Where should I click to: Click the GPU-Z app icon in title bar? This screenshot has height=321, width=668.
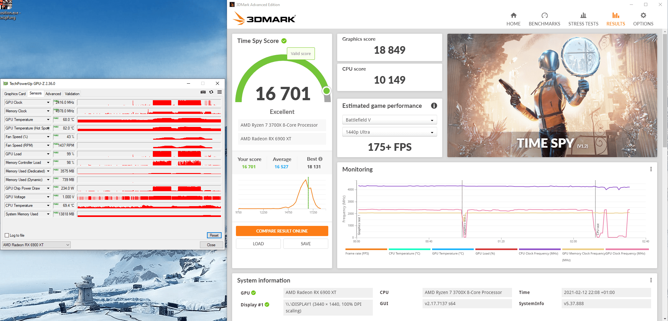click(x=5, y=83)
